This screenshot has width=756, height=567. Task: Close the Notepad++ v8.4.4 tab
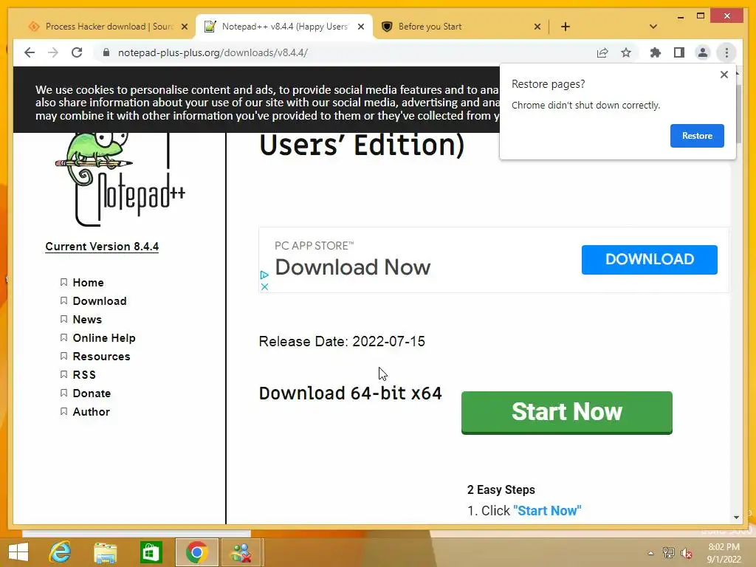point(360,27)
